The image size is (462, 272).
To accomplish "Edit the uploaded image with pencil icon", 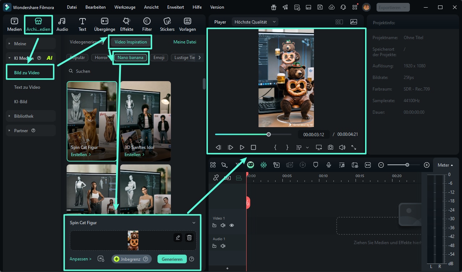I will (x=177, y=238).
